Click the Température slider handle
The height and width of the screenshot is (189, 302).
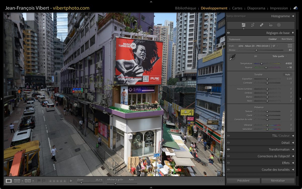coord(261,64)
